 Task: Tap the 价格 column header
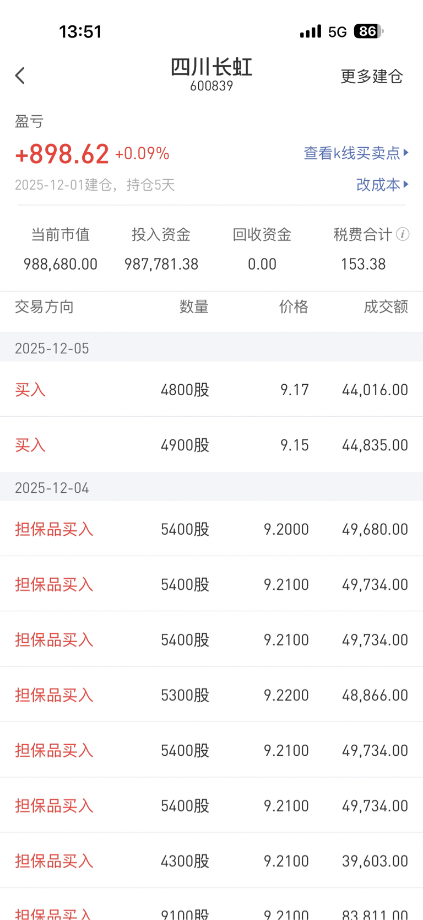point(294,306)
